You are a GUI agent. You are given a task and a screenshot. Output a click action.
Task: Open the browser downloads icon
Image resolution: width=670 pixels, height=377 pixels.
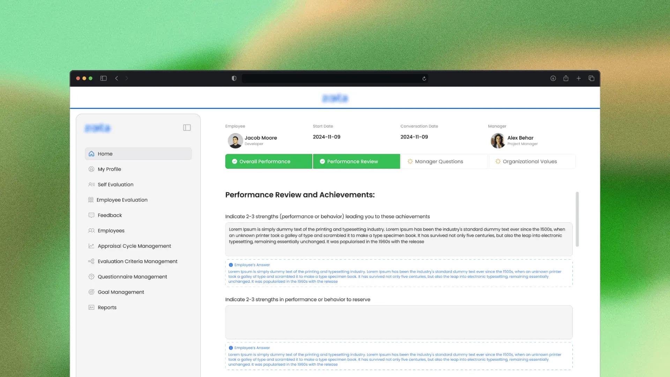553,78
